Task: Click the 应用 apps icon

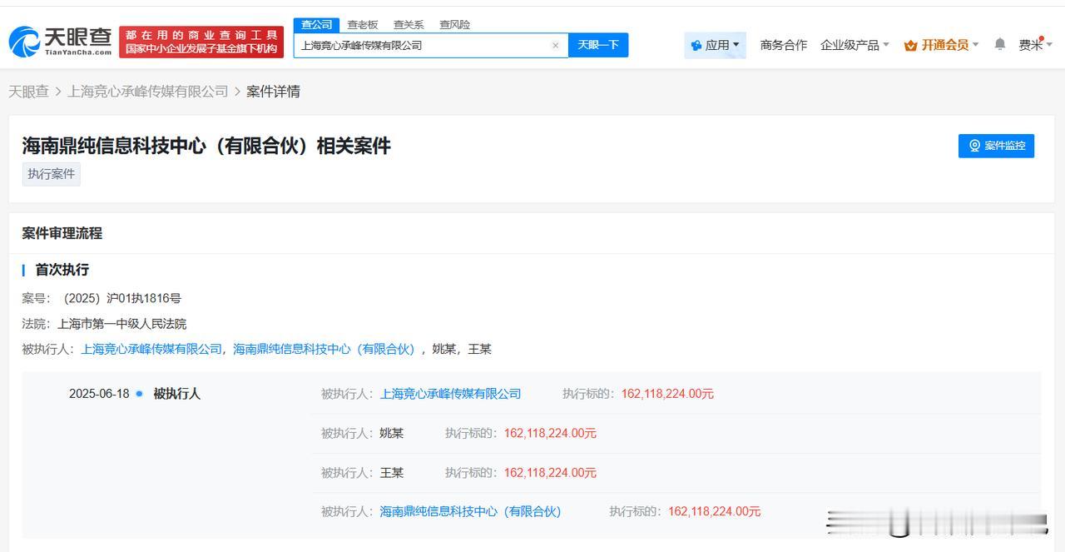Action: pyautogui.click(x=696, y=45)
